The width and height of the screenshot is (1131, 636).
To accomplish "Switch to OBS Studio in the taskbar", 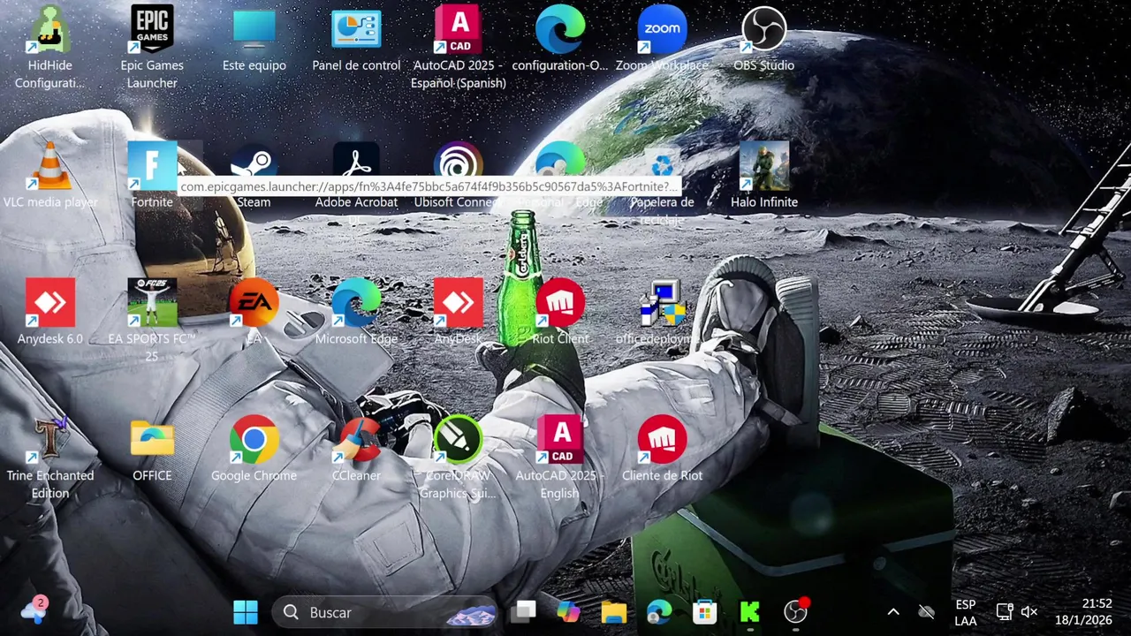I will (796, 612).
